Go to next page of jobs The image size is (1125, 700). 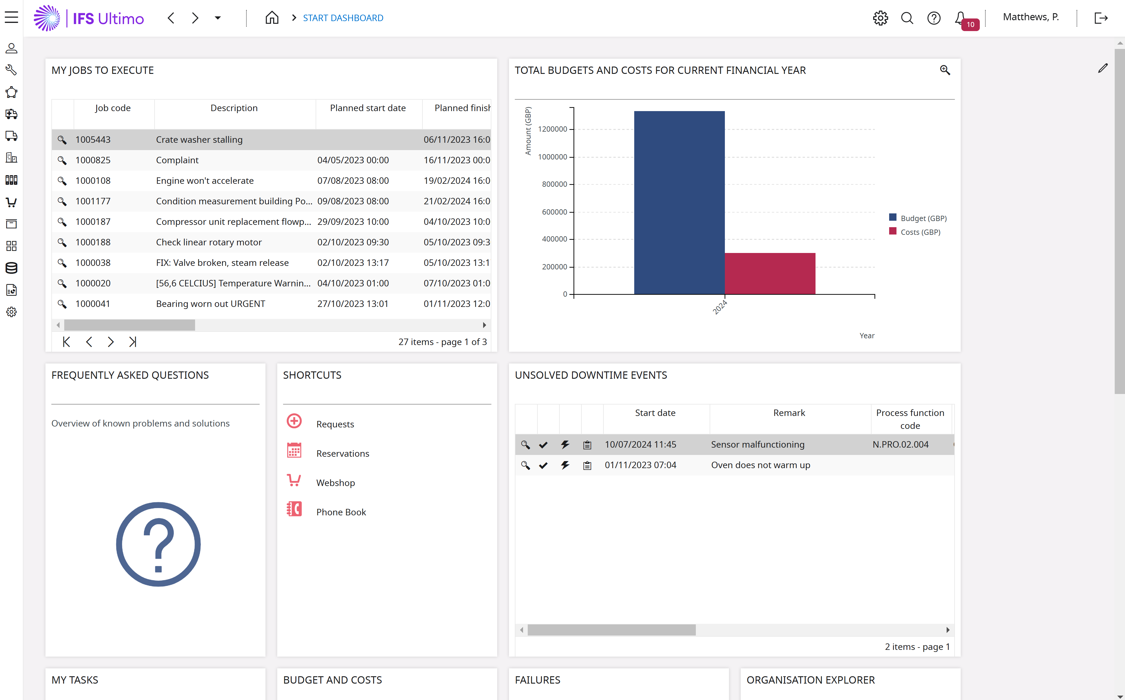111,342
